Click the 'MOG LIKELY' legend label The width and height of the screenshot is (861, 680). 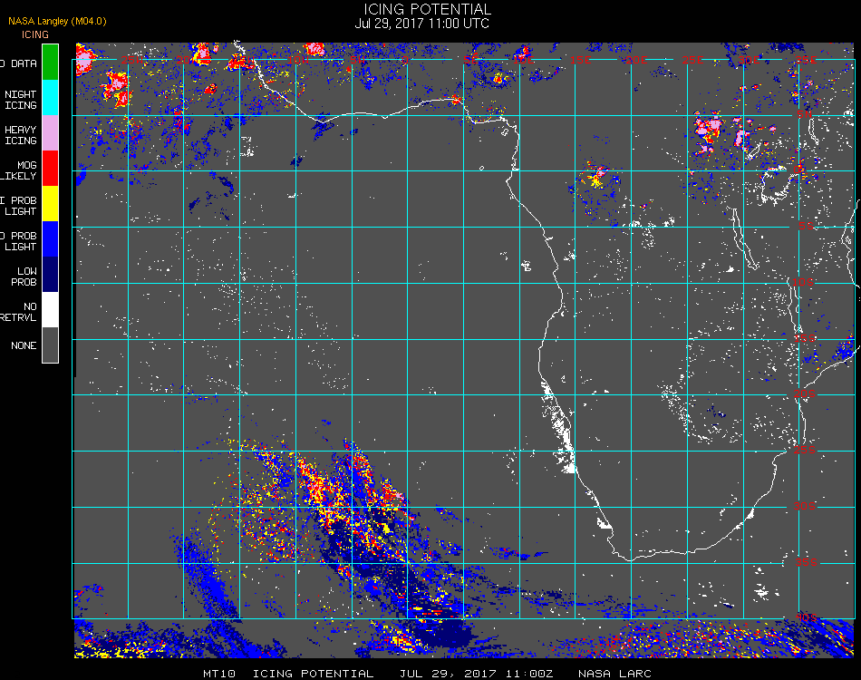point(19,170)
